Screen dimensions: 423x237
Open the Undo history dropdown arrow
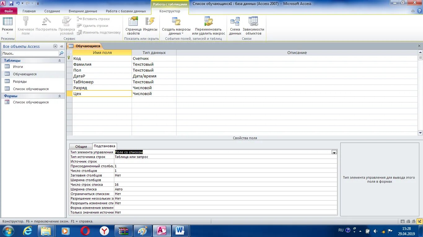coord(22,3)
